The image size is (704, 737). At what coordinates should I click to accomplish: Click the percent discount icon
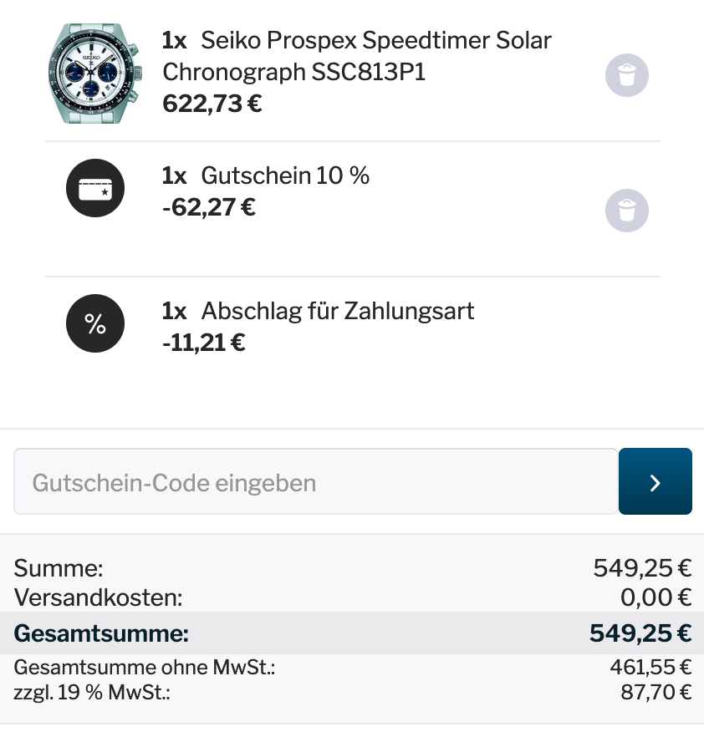pos(95,324)
